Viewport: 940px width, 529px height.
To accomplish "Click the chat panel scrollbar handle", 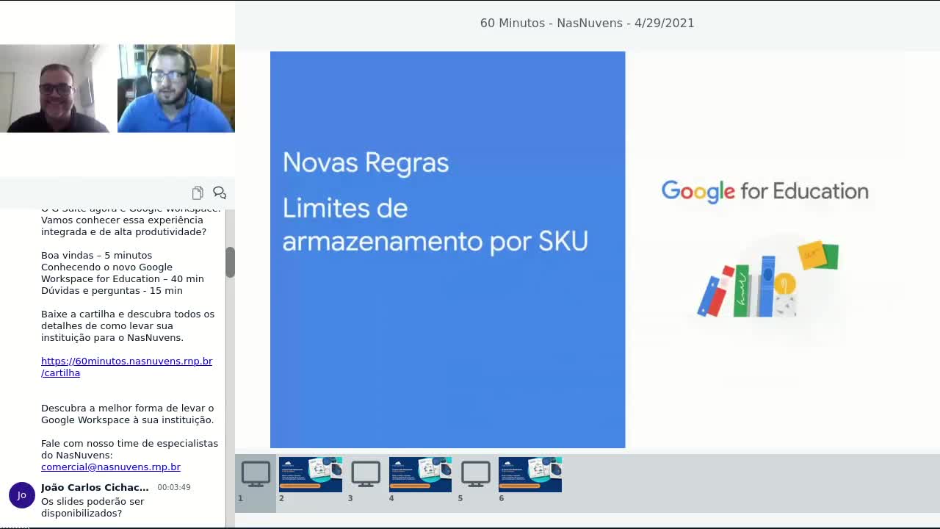I will coord(230,262).
